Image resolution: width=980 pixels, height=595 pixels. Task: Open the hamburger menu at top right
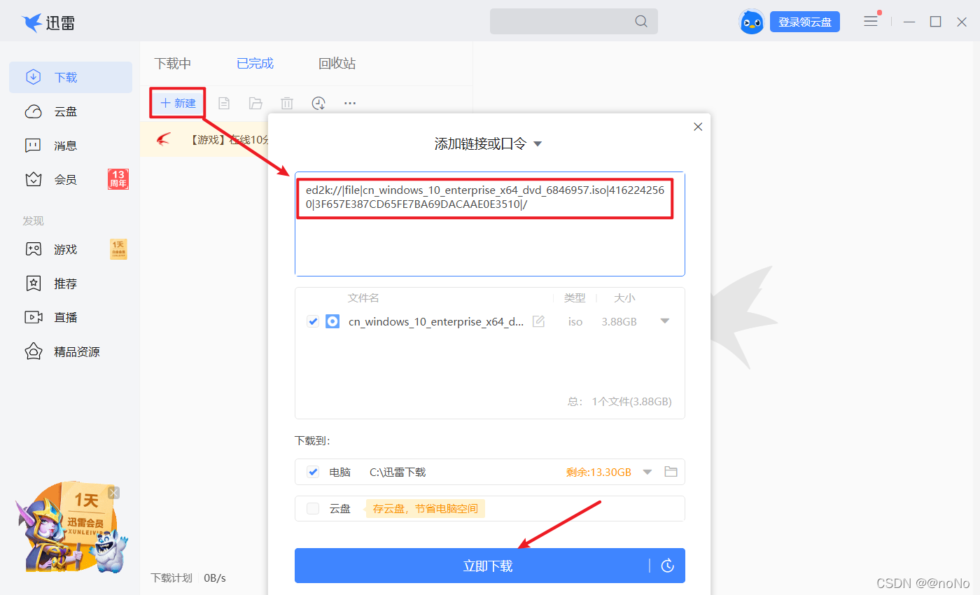870,21
